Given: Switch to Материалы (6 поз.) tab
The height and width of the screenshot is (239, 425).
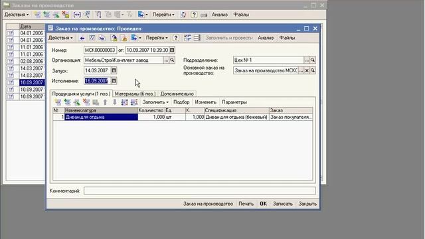Looking at the screenshot, I should (135, 94).
